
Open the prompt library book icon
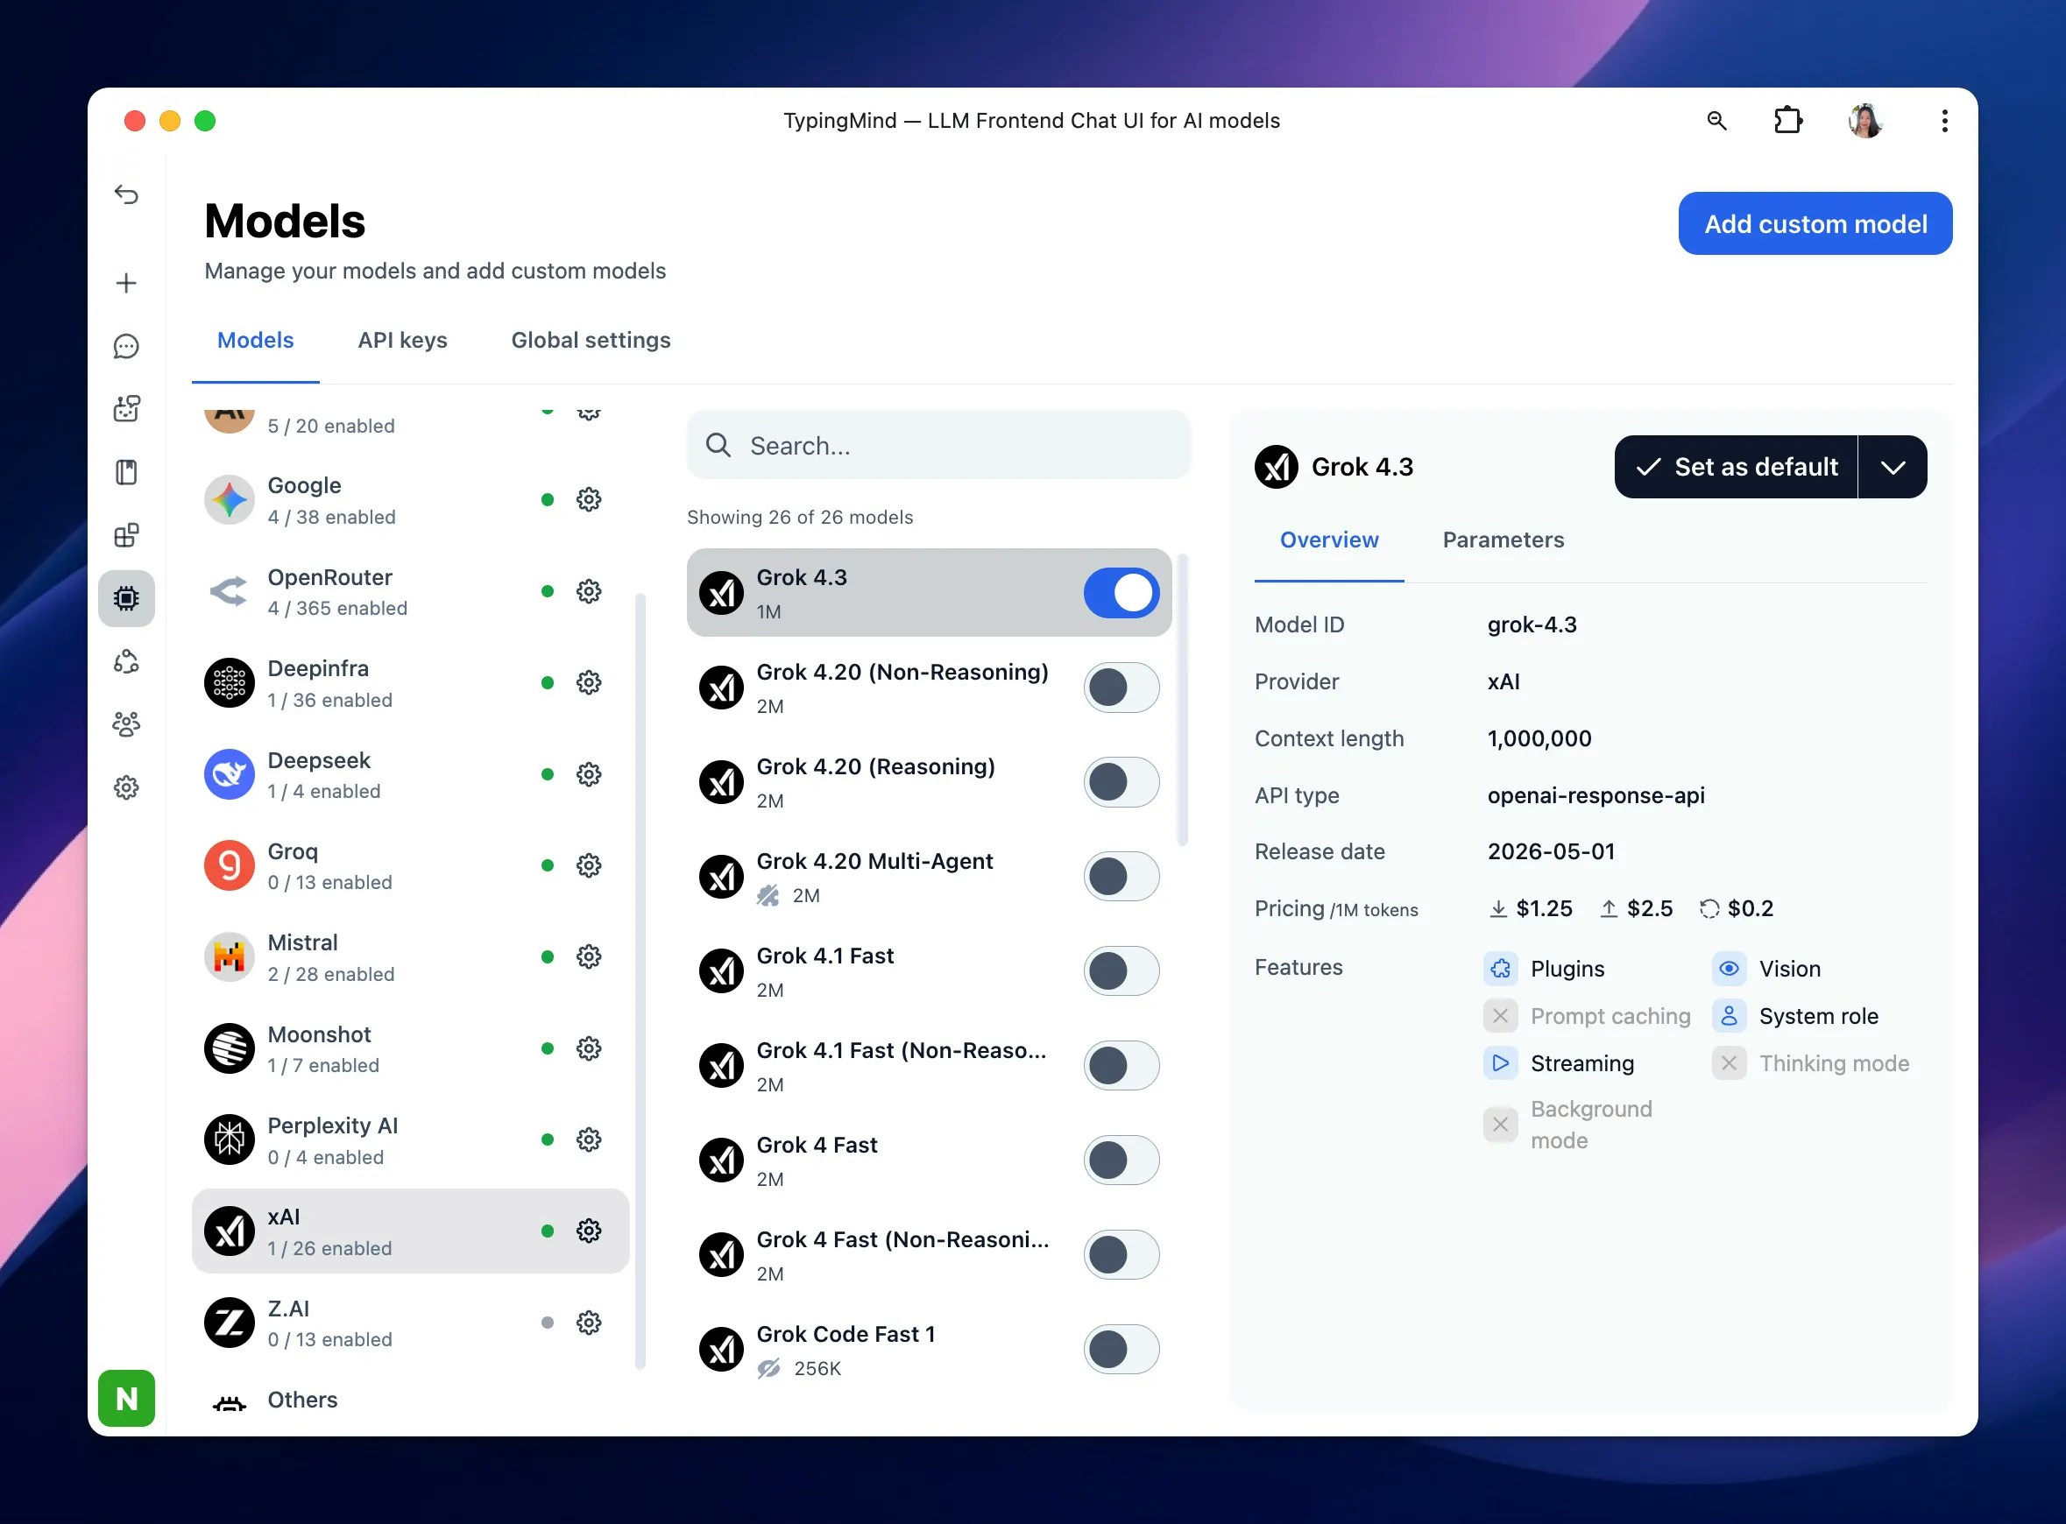point(126,472)
